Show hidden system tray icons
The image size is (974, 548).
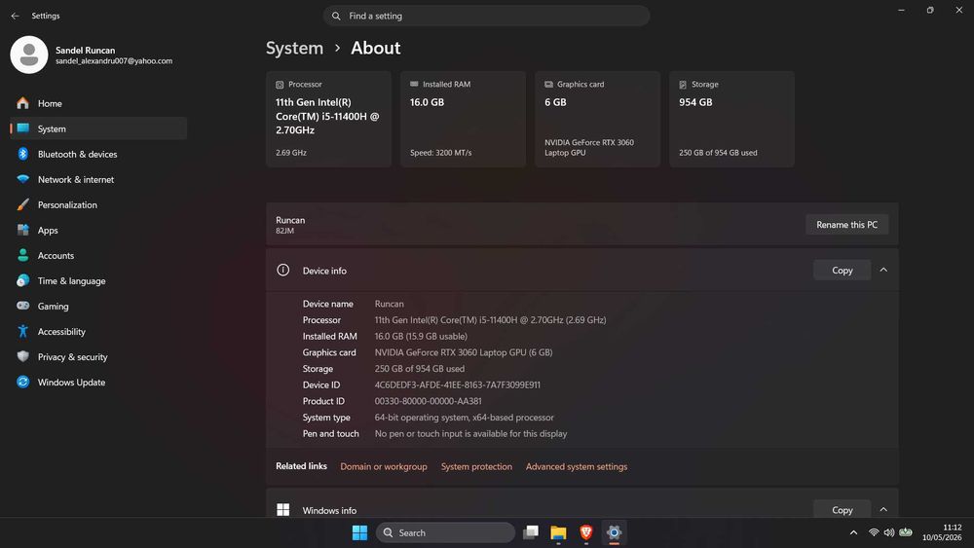(853, 532)
